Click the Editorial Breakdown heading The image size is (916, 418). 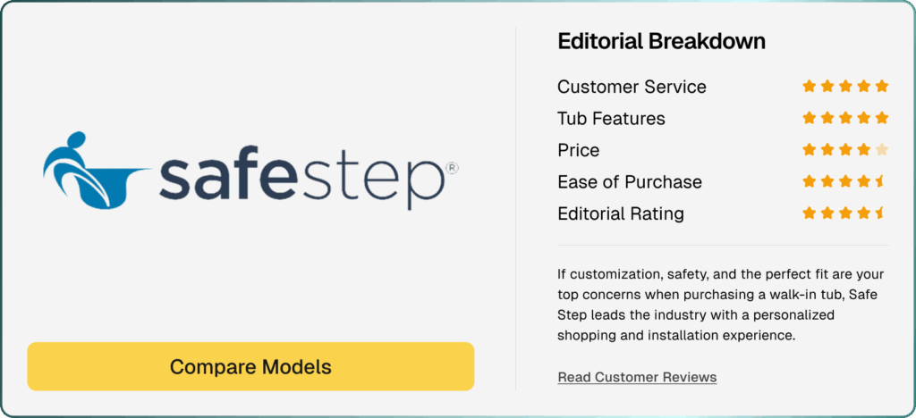pos(661,41)
